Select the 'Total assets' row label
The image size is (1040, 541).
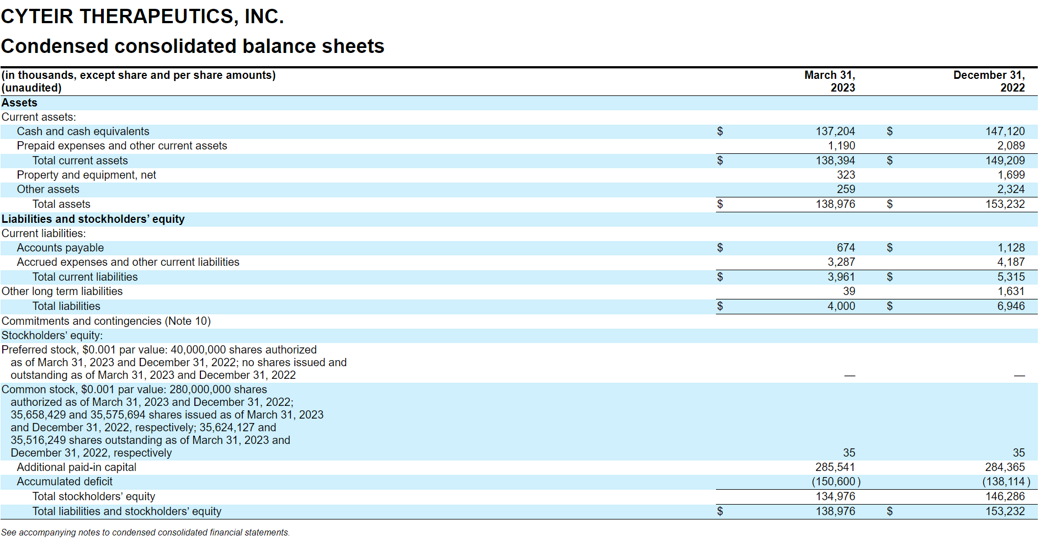tap(61, 204)
